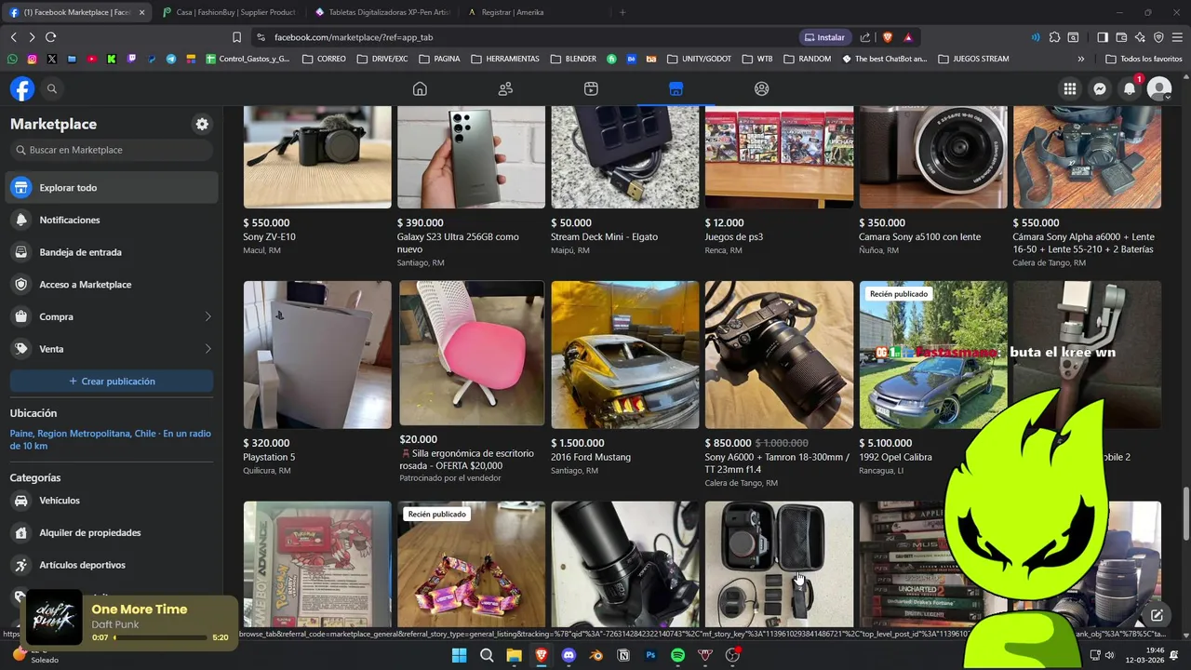Open the account profile avatar menu

1159,88
